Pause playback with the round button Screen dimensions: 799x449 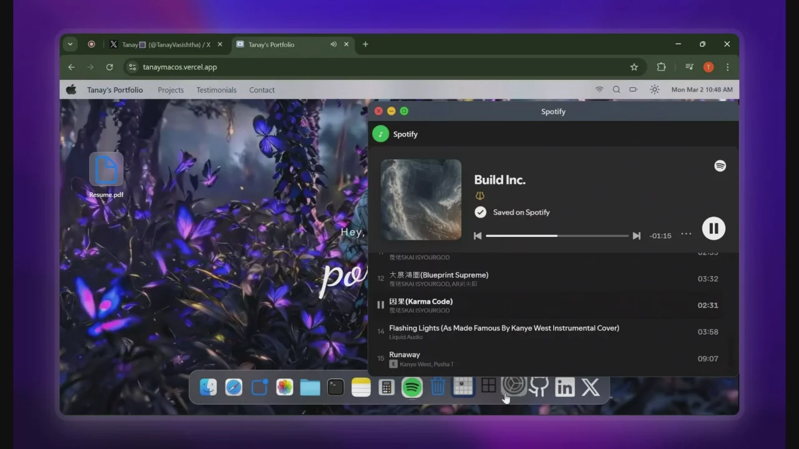tap(713, 228)
